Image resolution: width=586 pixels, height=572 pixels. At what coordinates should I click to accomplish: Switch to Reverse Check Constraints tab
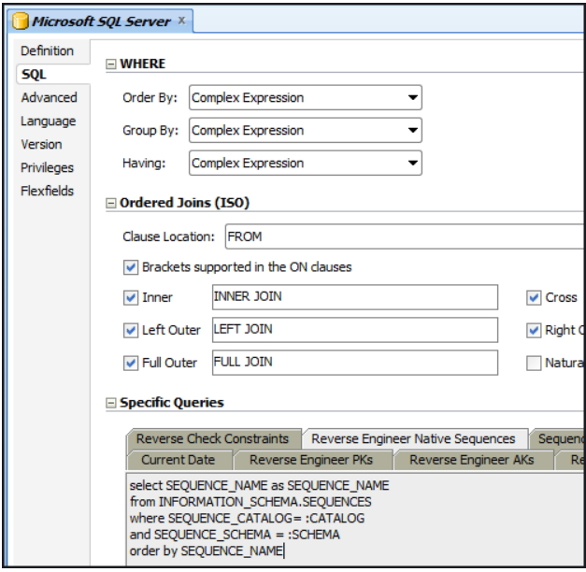tap(213, 439)
